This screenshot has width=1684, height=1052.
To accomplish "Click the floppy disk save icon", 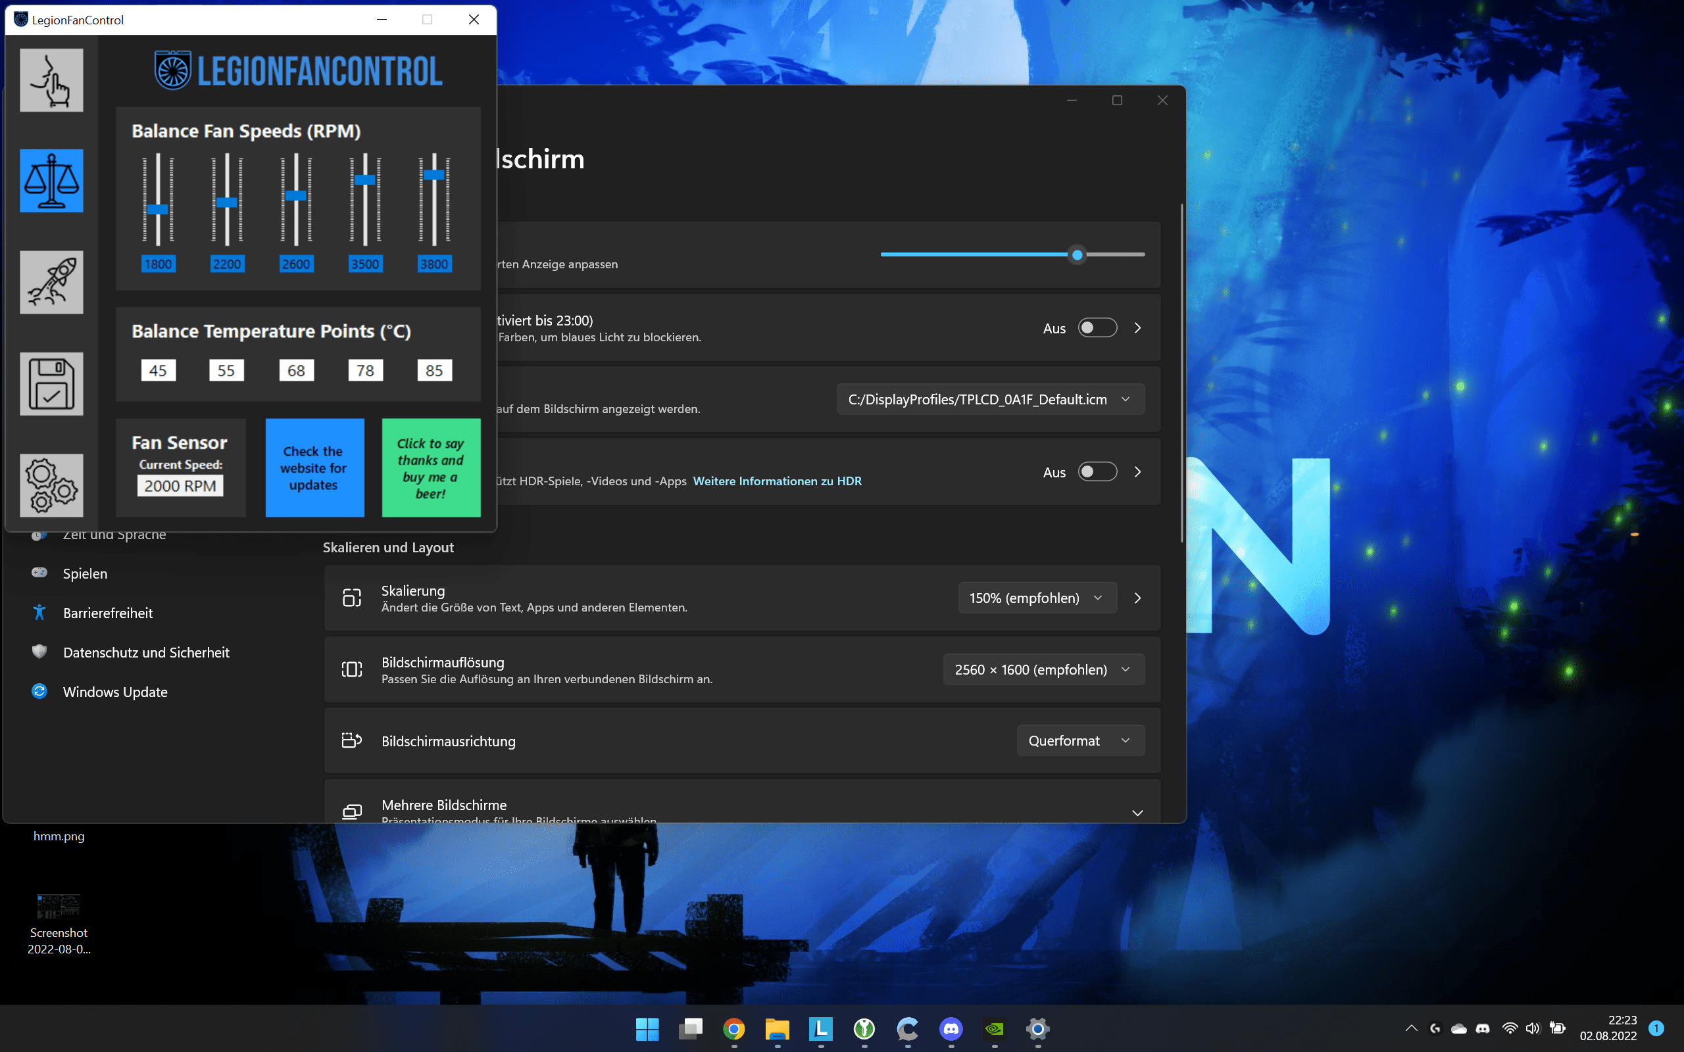I will (51, 384).
